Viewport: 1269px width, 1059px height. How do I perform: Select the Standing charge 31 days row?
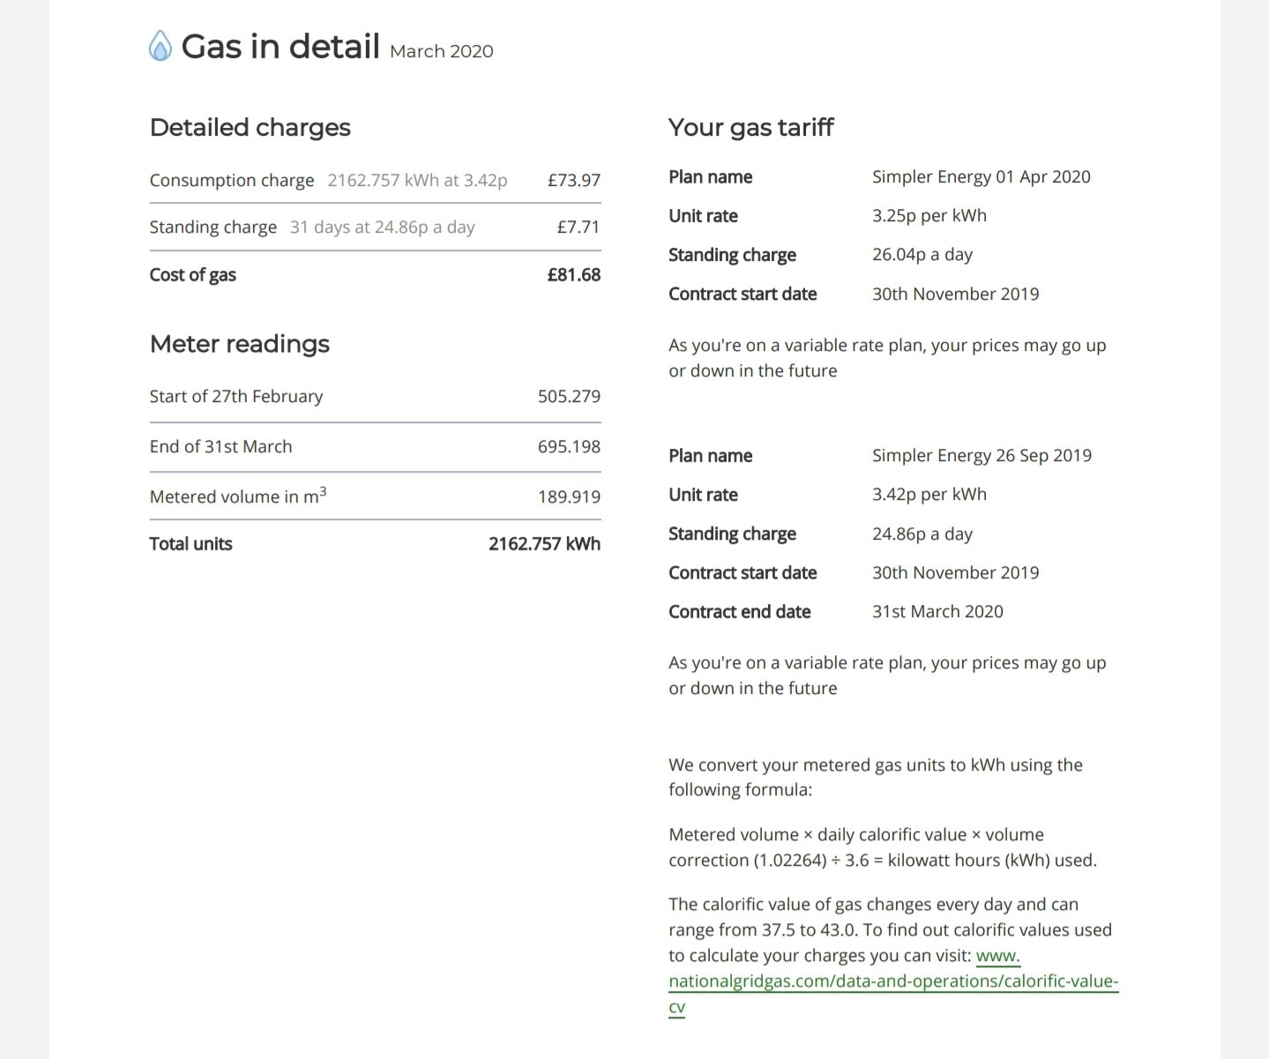375,227
